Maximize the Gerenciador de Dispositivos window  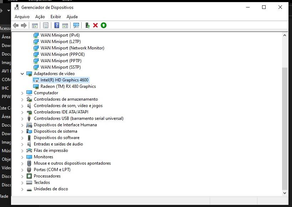click(264, 7)
